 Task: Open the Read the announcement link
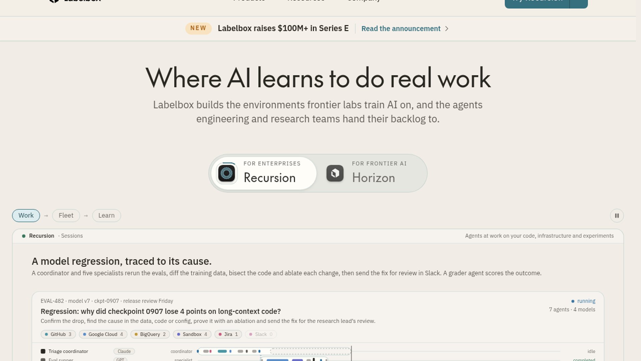click(401, 29)
